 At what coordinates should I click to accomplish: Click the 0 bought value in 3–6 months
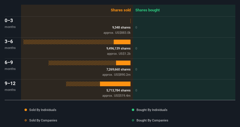[136, 48]
